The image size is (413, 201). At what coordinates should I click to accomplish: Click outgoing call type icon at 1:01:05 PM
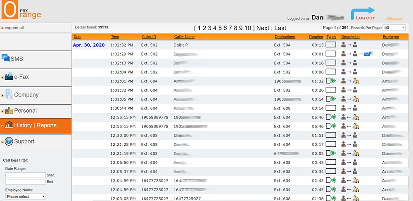[x=331, y=99]
